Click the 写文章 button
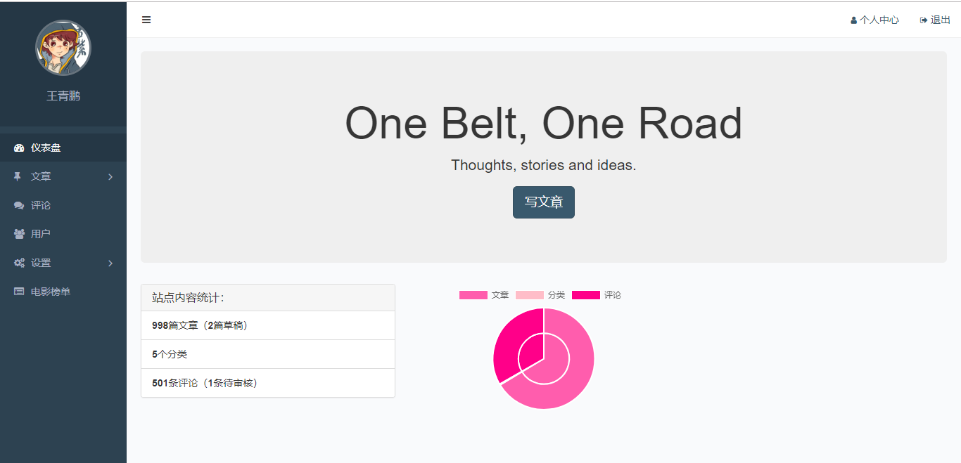Image resolution: width=961 pixels, height=463 pixels. pos(544,202)
